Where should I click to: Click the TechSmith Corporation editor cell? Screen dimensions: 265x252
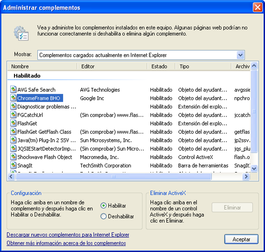click(x=105, y=166)
